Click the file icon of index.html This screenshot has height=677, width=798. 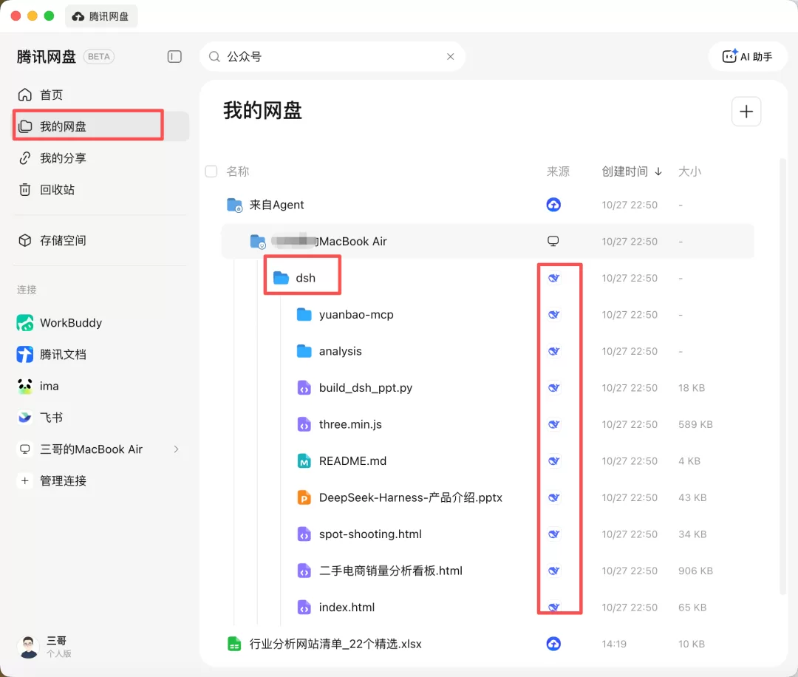tap(304, 608)
